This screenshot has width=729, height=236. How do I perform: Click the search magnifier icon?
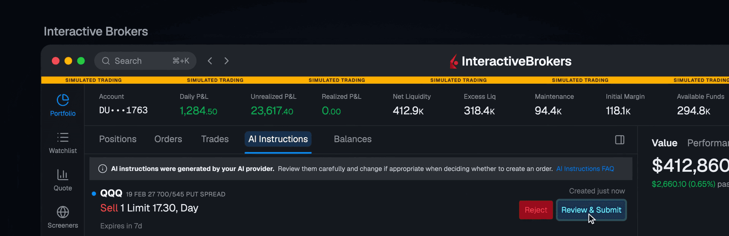pyautogui.click(x=106, y=61)
